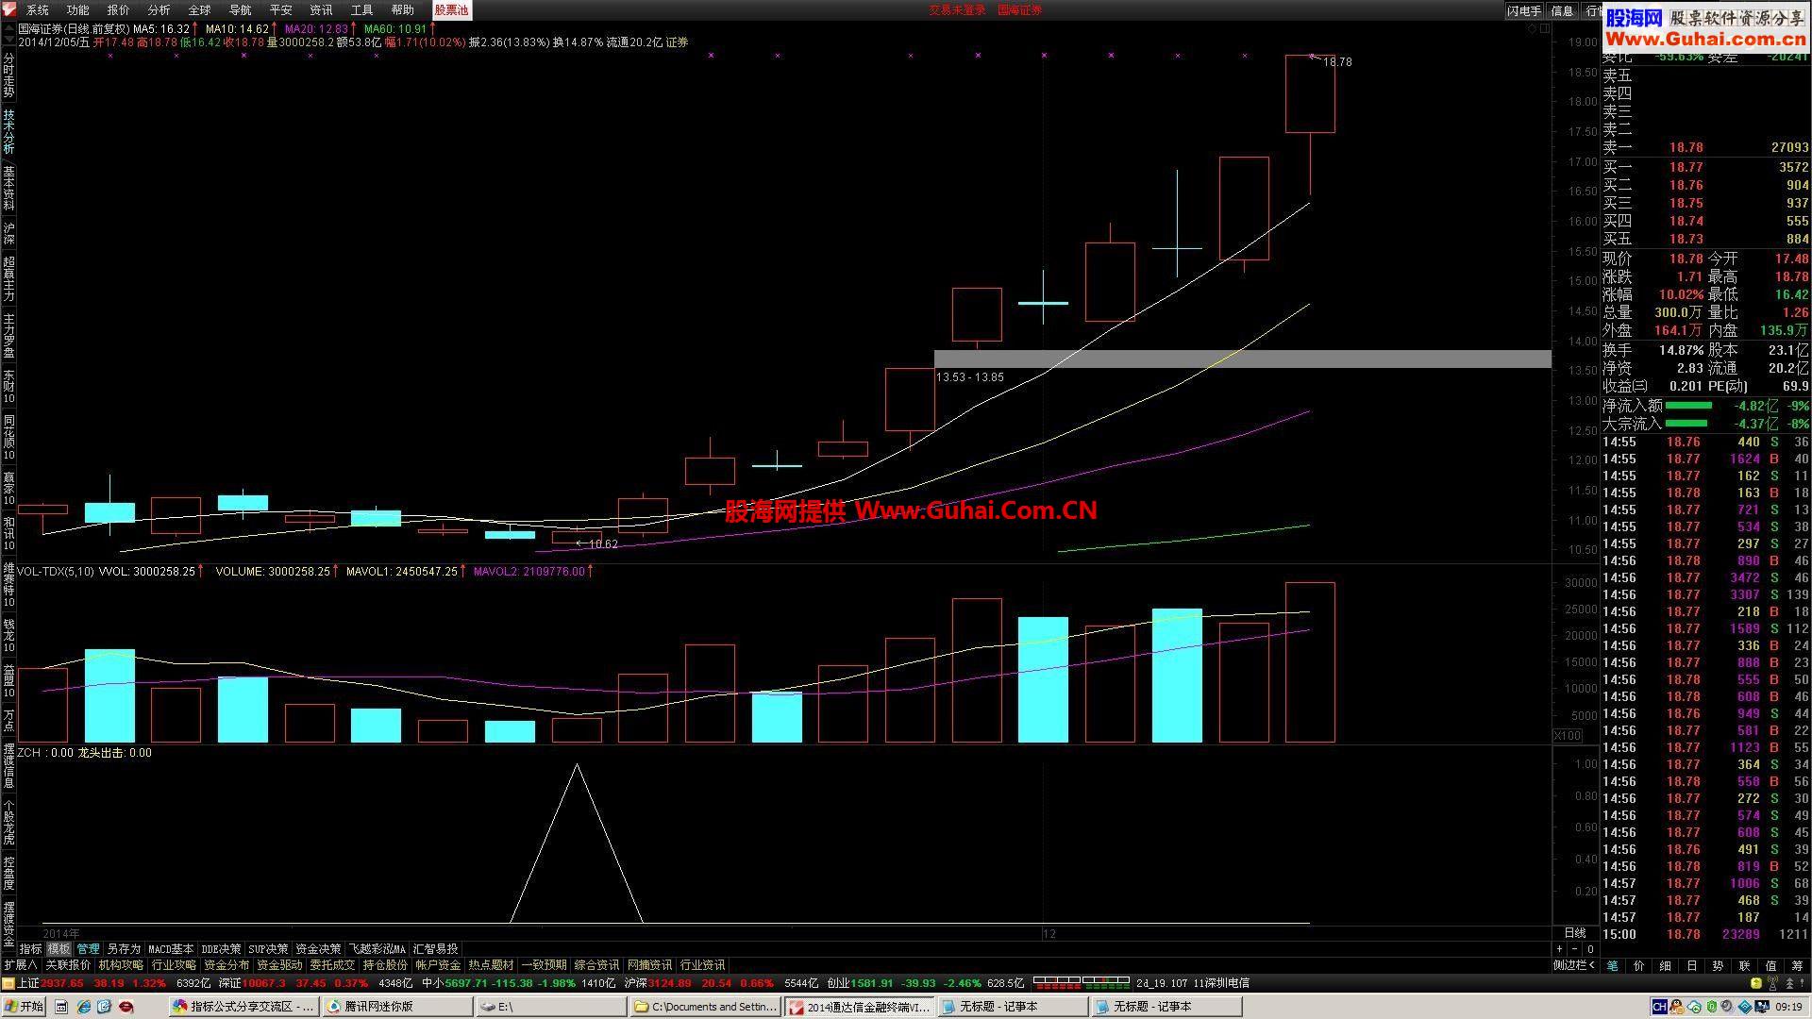
Task: Click the red lips quick launch icon
Action: click(126, 1007)
